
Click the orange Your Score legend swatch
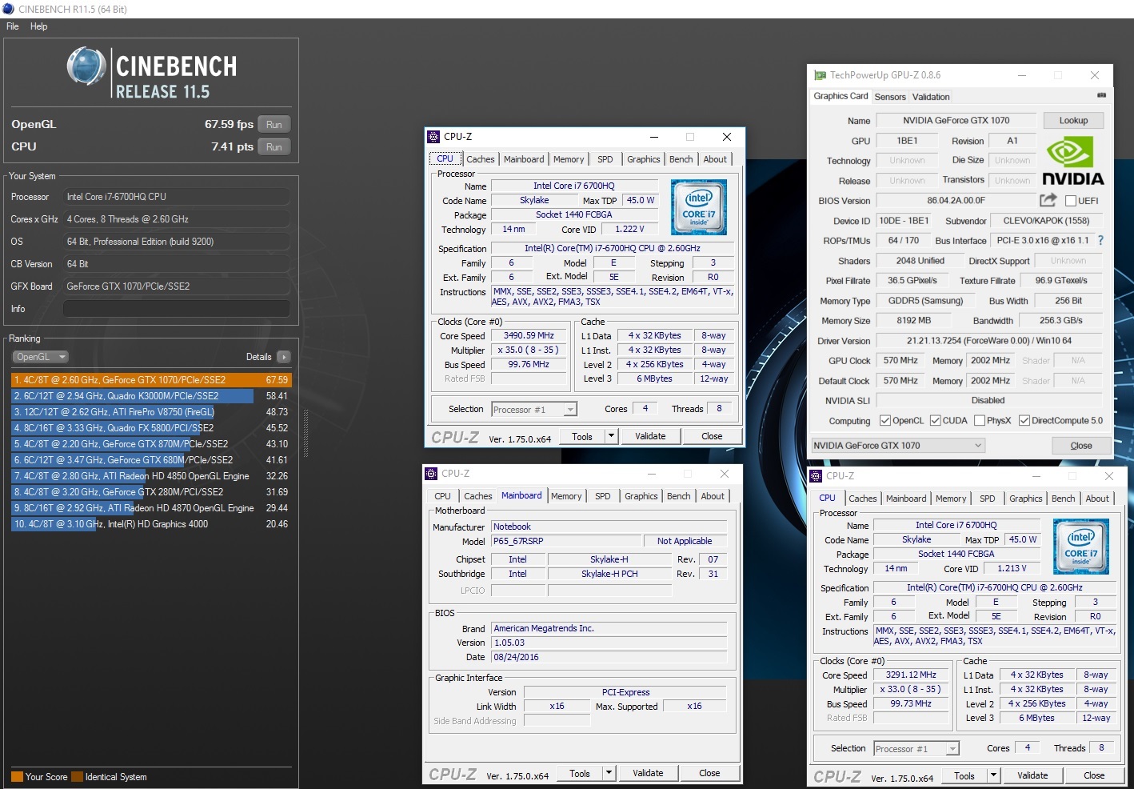pyautogui.click(x=17, y=777)
